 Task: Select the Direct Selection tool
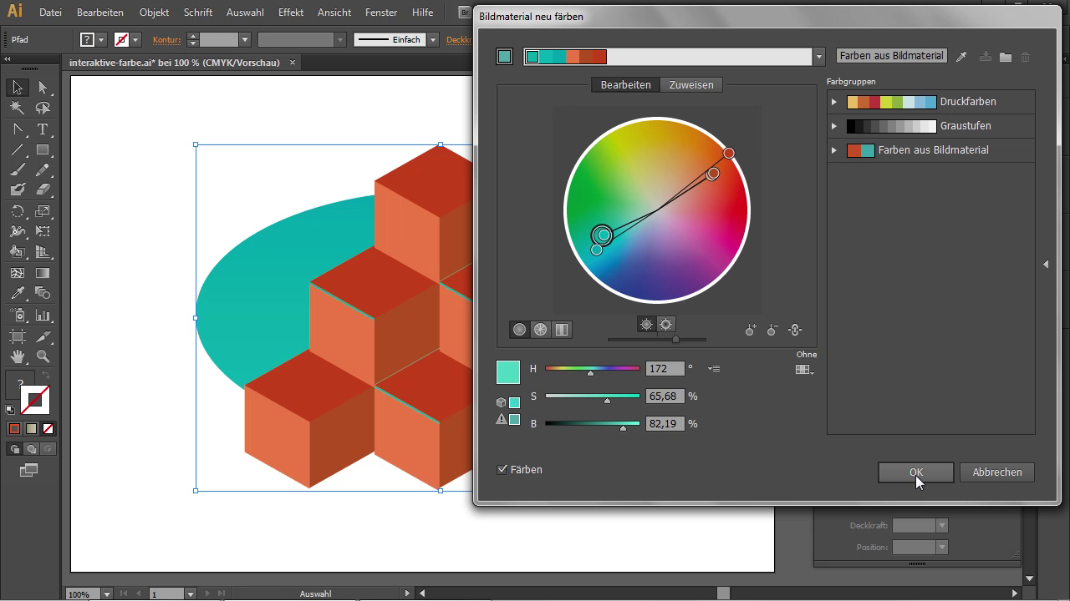(x=43, y=88)
